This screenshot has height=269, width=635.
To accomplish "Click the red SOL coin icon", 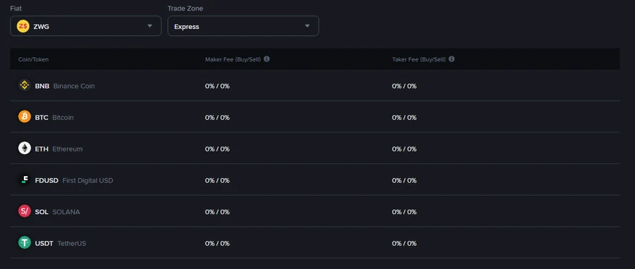I will [x=25, y=211].
